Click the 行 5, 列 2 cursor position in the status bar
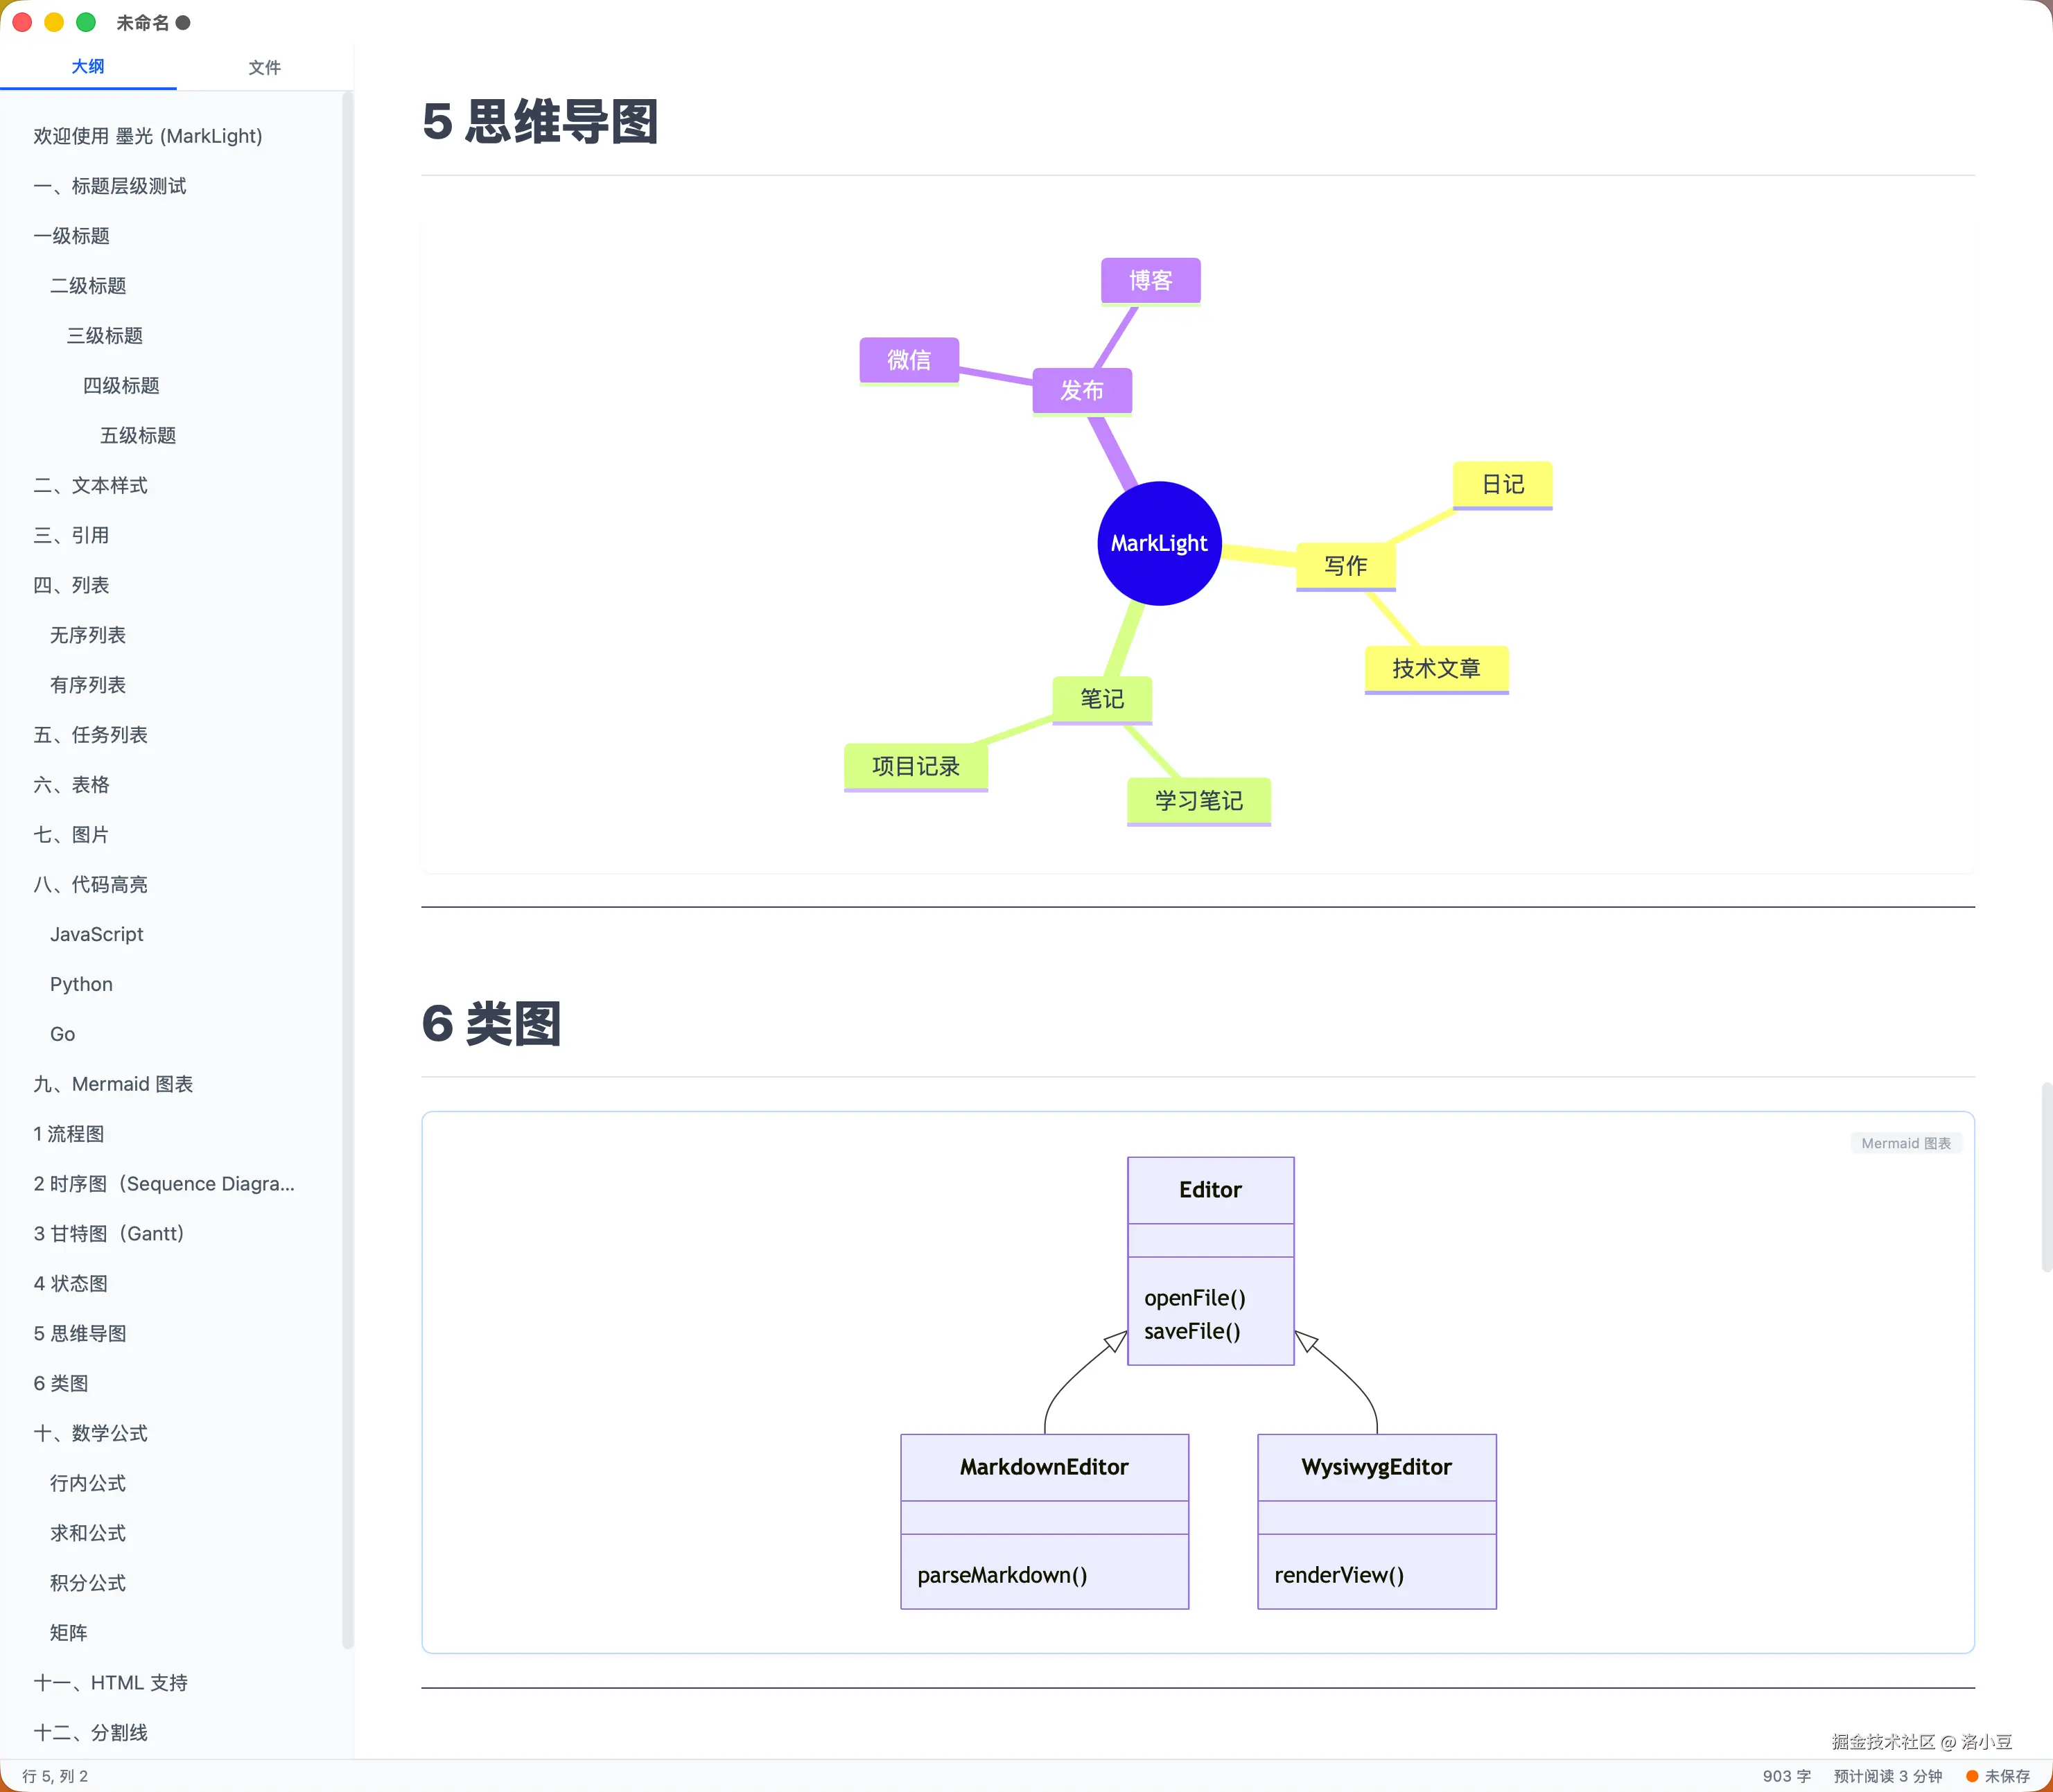The height and width of the screenshot is (1792, 2053). (55, 1776)
